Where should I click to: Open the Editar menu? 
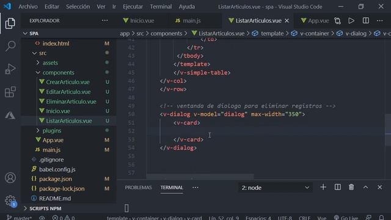pyautogui.click(x=51, y=7)
